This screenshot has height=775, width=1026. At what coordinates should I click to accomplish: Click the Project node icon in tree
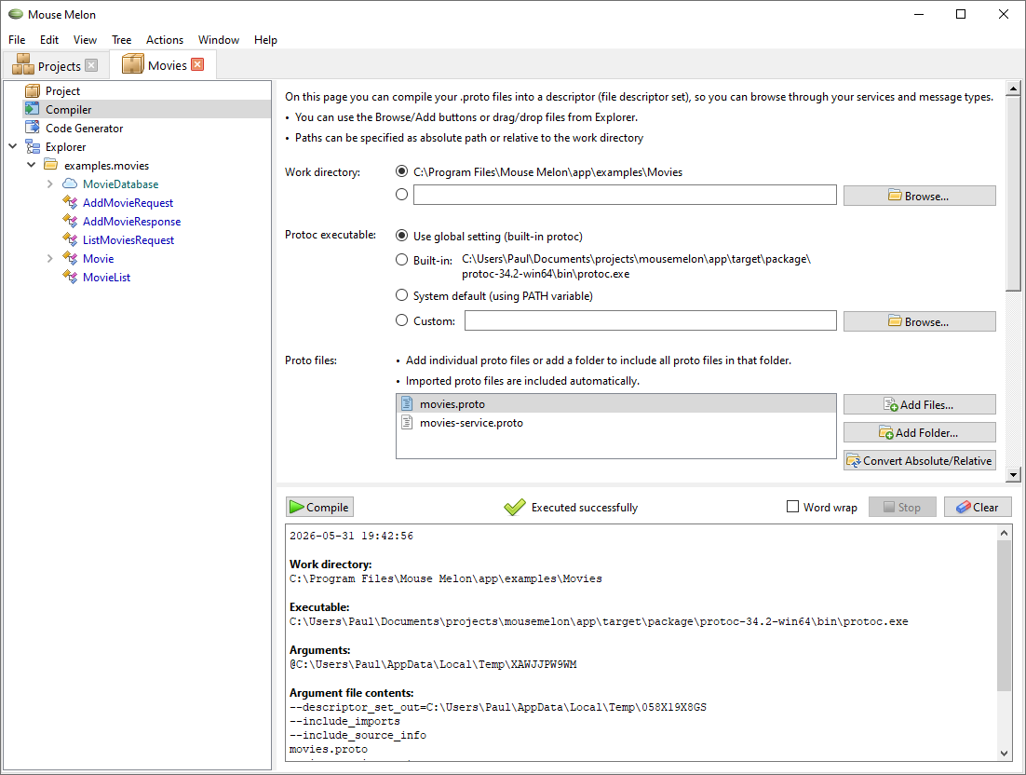click(x=32, y=91)
